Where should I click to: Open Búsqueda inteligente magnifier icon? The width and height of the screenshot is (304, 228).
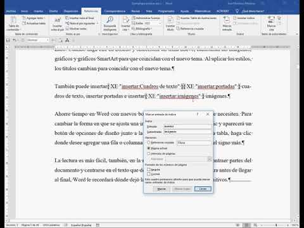pyautogui.click(x=110, y=20)
